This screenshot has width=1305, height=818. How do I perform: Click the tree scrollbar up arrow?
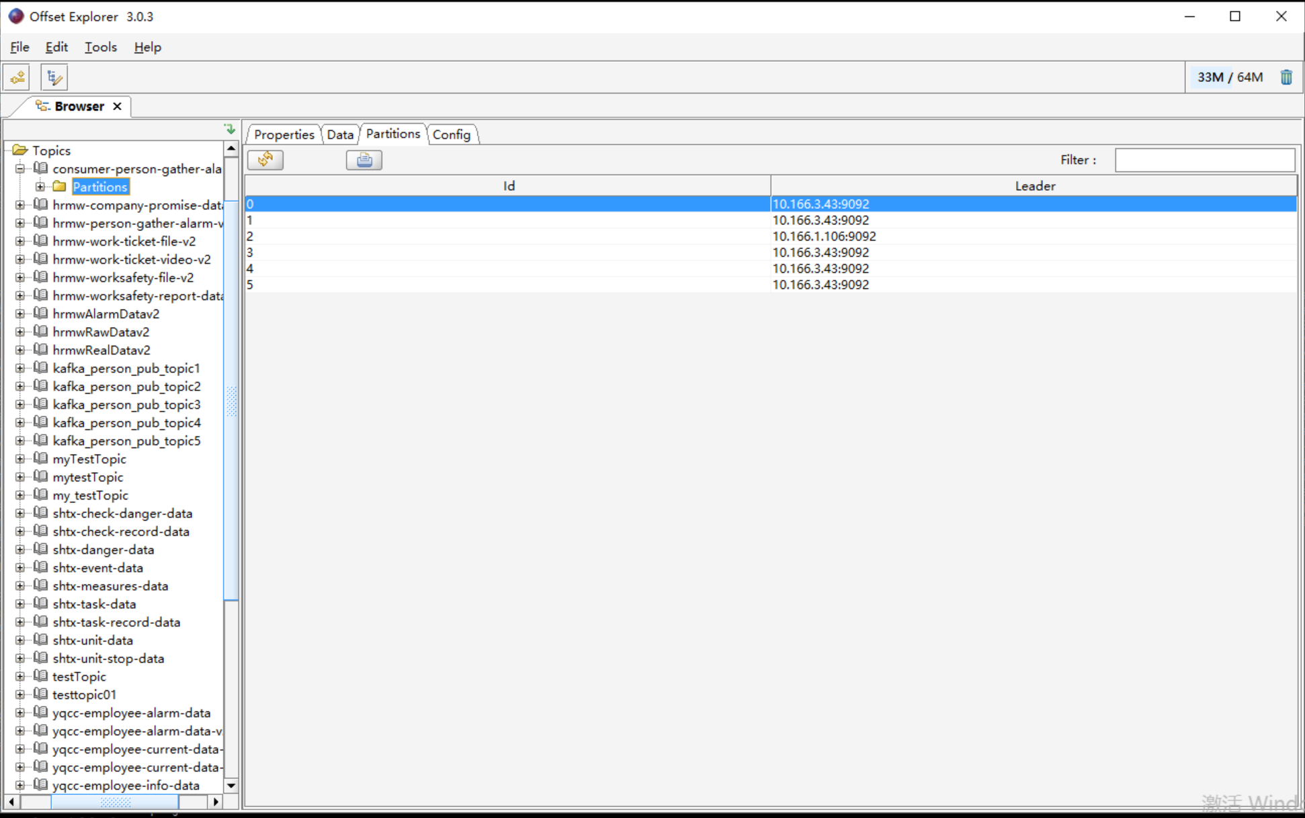[231, 148]
